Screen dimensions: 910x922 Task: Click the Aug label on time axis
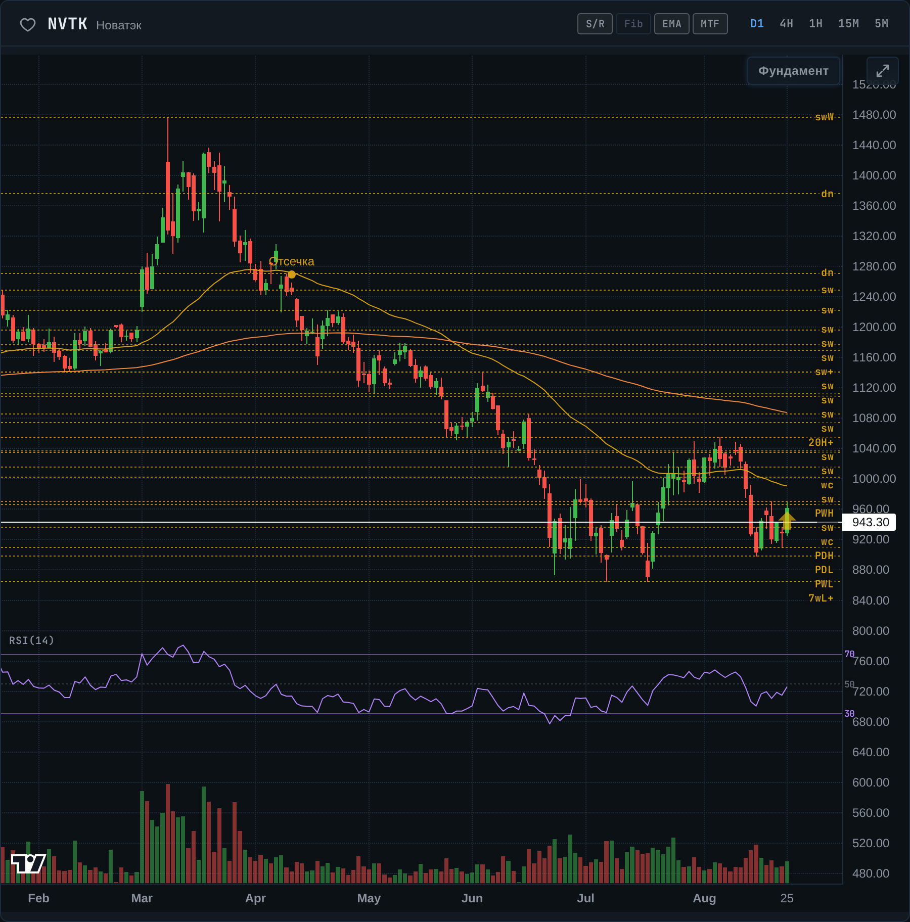pos(704,898)
